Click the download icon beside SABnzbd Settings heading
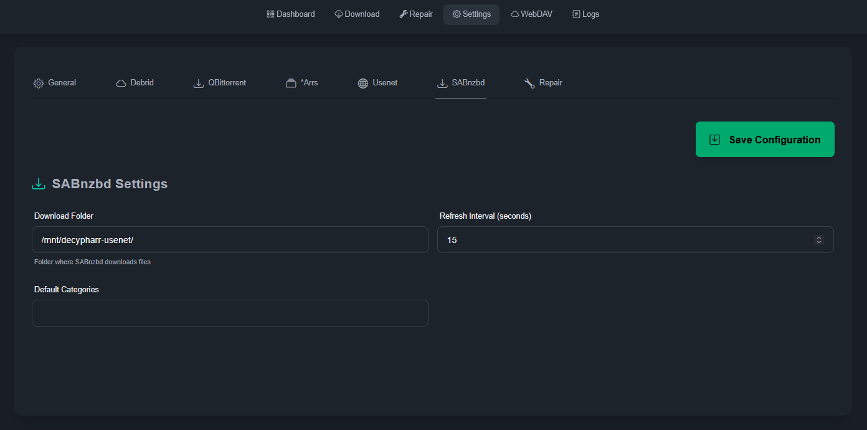867x430 pixels. pyautogui.click(x=39, y=184)
